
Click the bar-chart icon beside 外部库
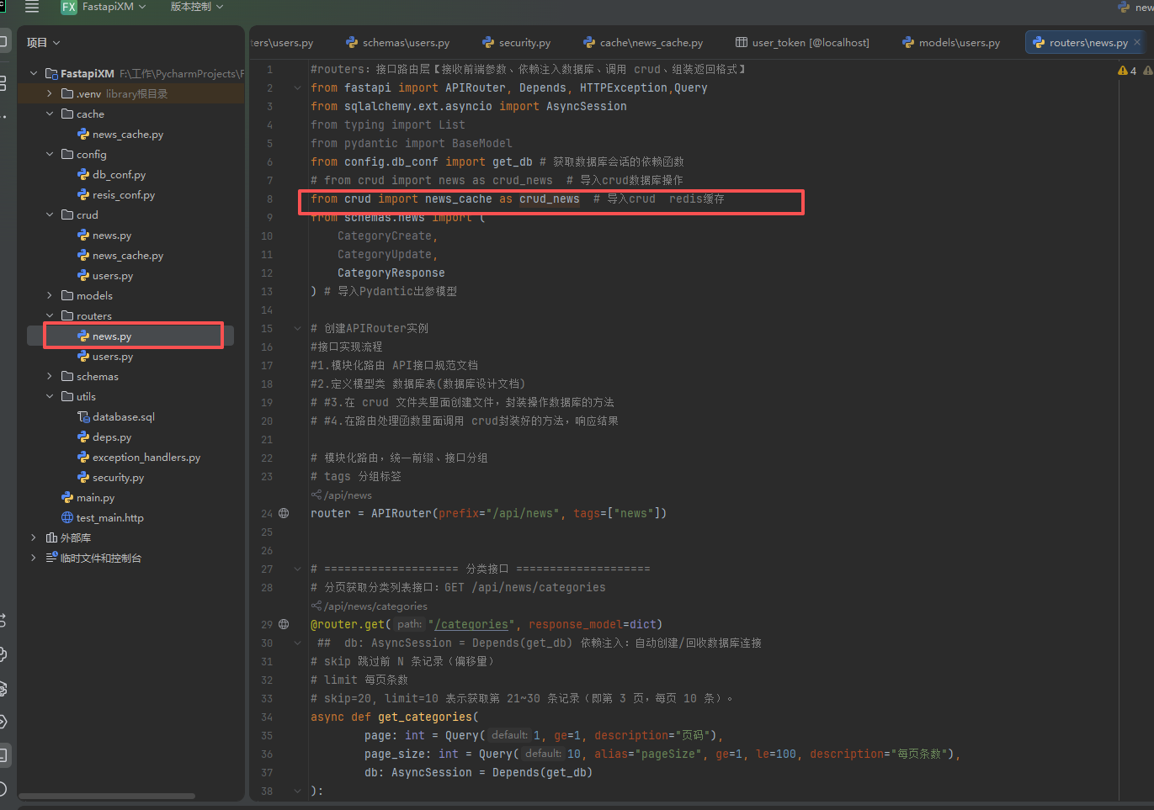click(x=51, y=538)
